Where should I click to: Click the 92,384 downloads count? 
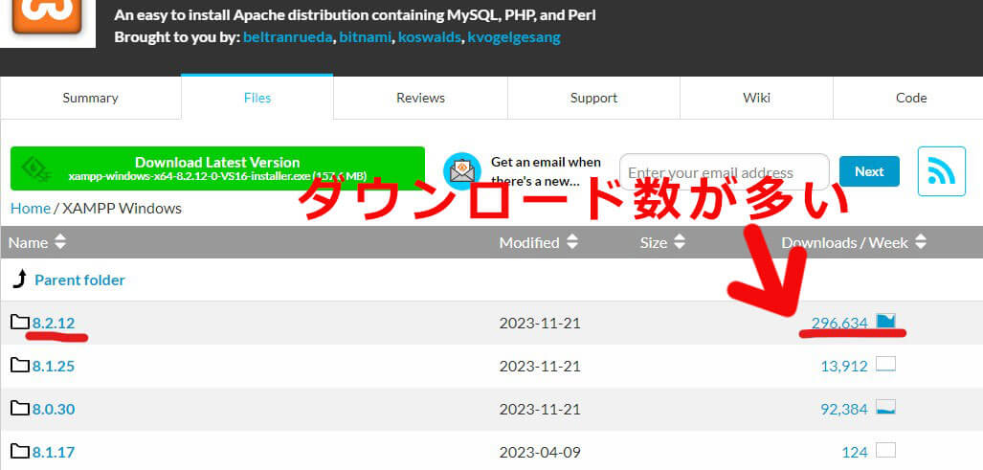pyautogui.click(x=844, y=409)
